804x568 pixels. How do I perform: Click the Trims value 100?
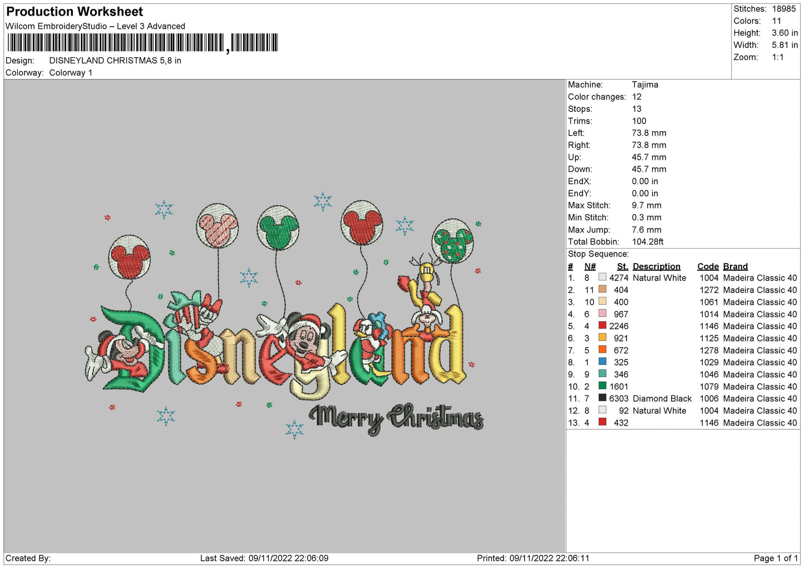tap(639, 121)
